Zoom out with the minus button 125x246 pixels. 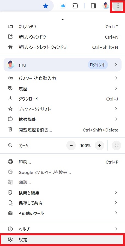pos(71,145)
